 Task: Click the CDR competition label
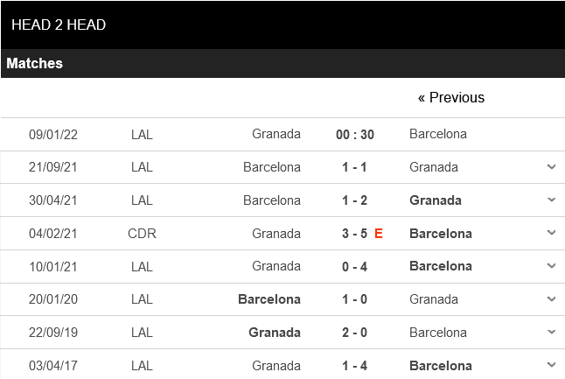142,234
